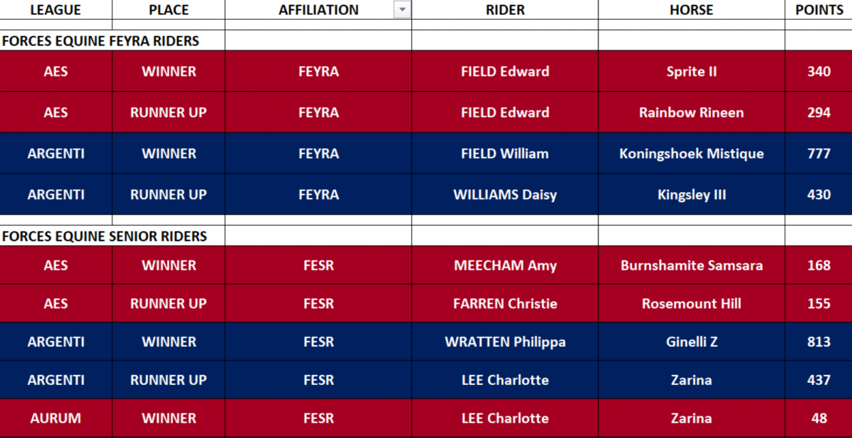The width and height of the screenshot is (852, 438).
Task: Click the MEECHAM Amy rider cell
Action: click(505, 265)
